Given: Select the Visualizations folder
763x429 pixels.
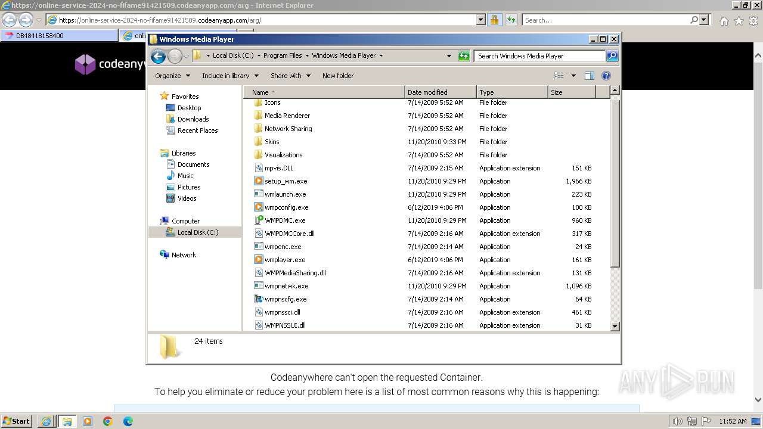Looking at the screenshot, I should (x=284, y=155).
